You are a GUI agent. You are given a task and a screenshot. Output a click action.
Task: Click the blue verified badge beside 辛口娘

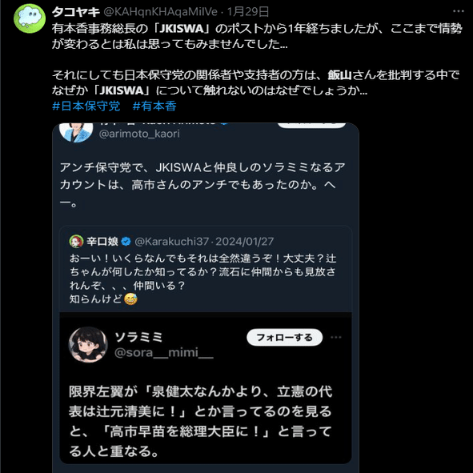click(x=126, y=242)
